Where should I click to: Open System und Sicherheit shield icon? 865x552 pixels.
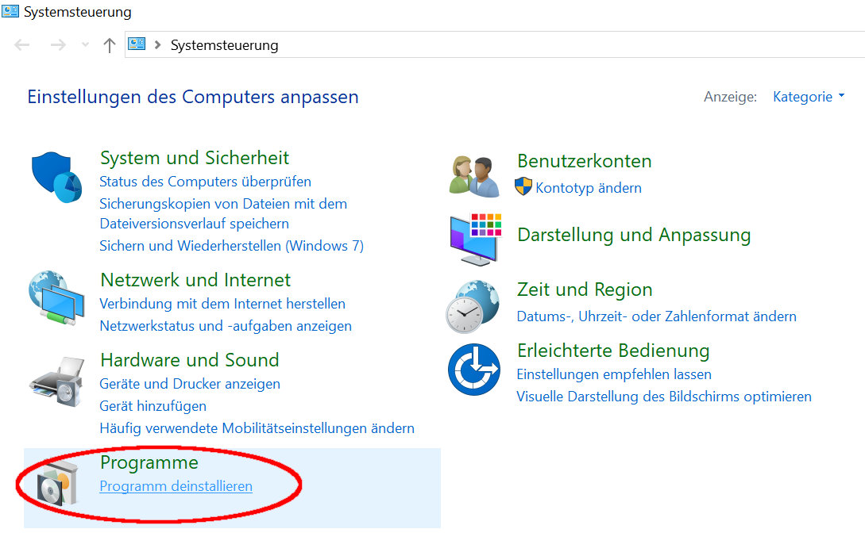click(x=57, y=178)
